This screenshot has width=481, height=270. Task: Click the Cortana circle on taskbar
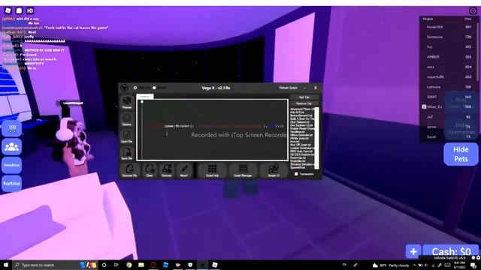coord(104,265)
